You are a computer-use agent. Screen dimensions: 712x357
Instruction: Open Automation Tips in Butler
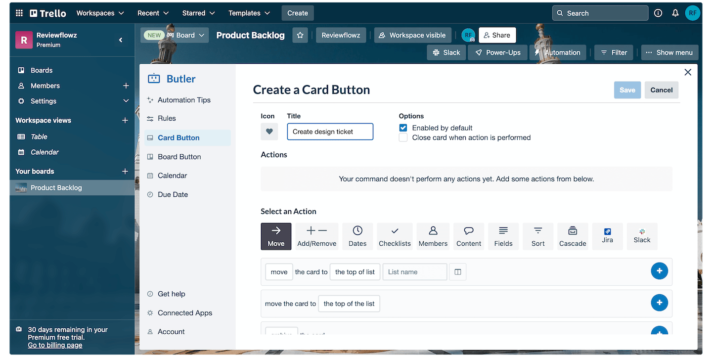(184, 100)
